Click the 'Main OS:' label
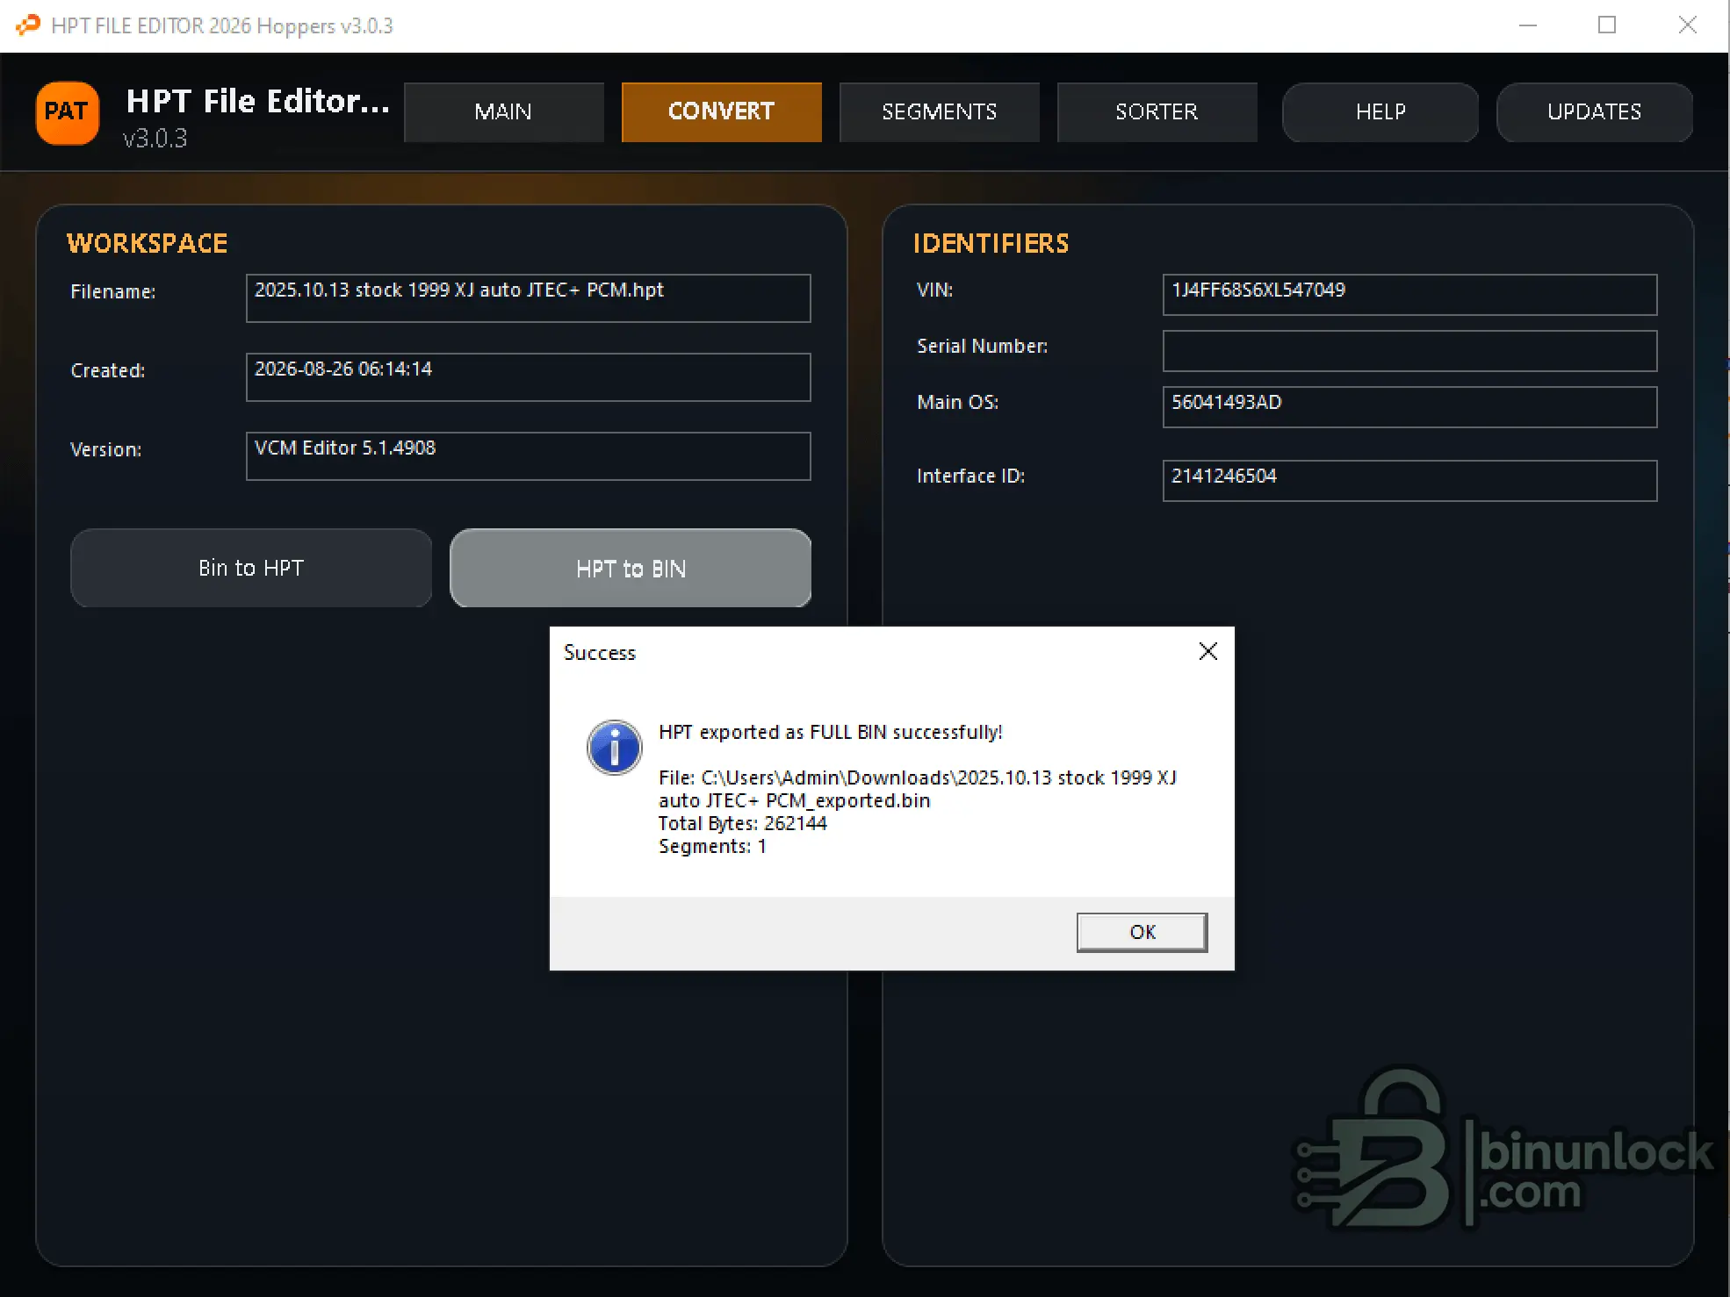 click(957, 402)
